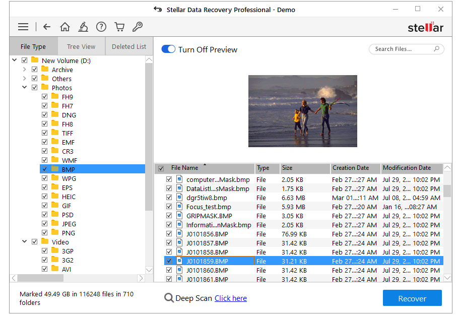This screenshot has width=459, height=317.
Task: Click the GIF folder icon
Action: (x=55, y=205)
